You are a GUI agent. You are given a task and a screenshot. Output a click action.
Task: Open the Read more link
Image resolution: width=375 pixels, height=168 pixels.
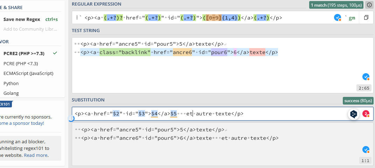pyautogui.click(x=36, y=155)
